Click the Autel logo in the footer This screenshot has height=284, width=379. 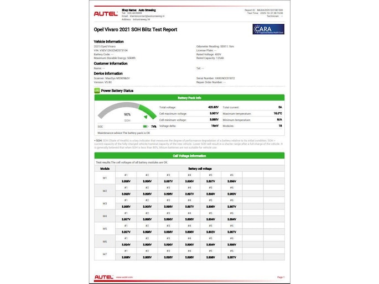[x=105, y=276]
